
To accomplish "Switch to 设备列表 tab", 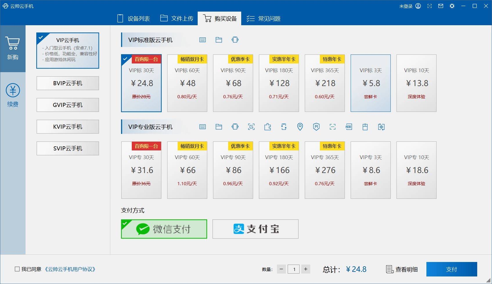I will pyautogui.click(x=134, y=19).
